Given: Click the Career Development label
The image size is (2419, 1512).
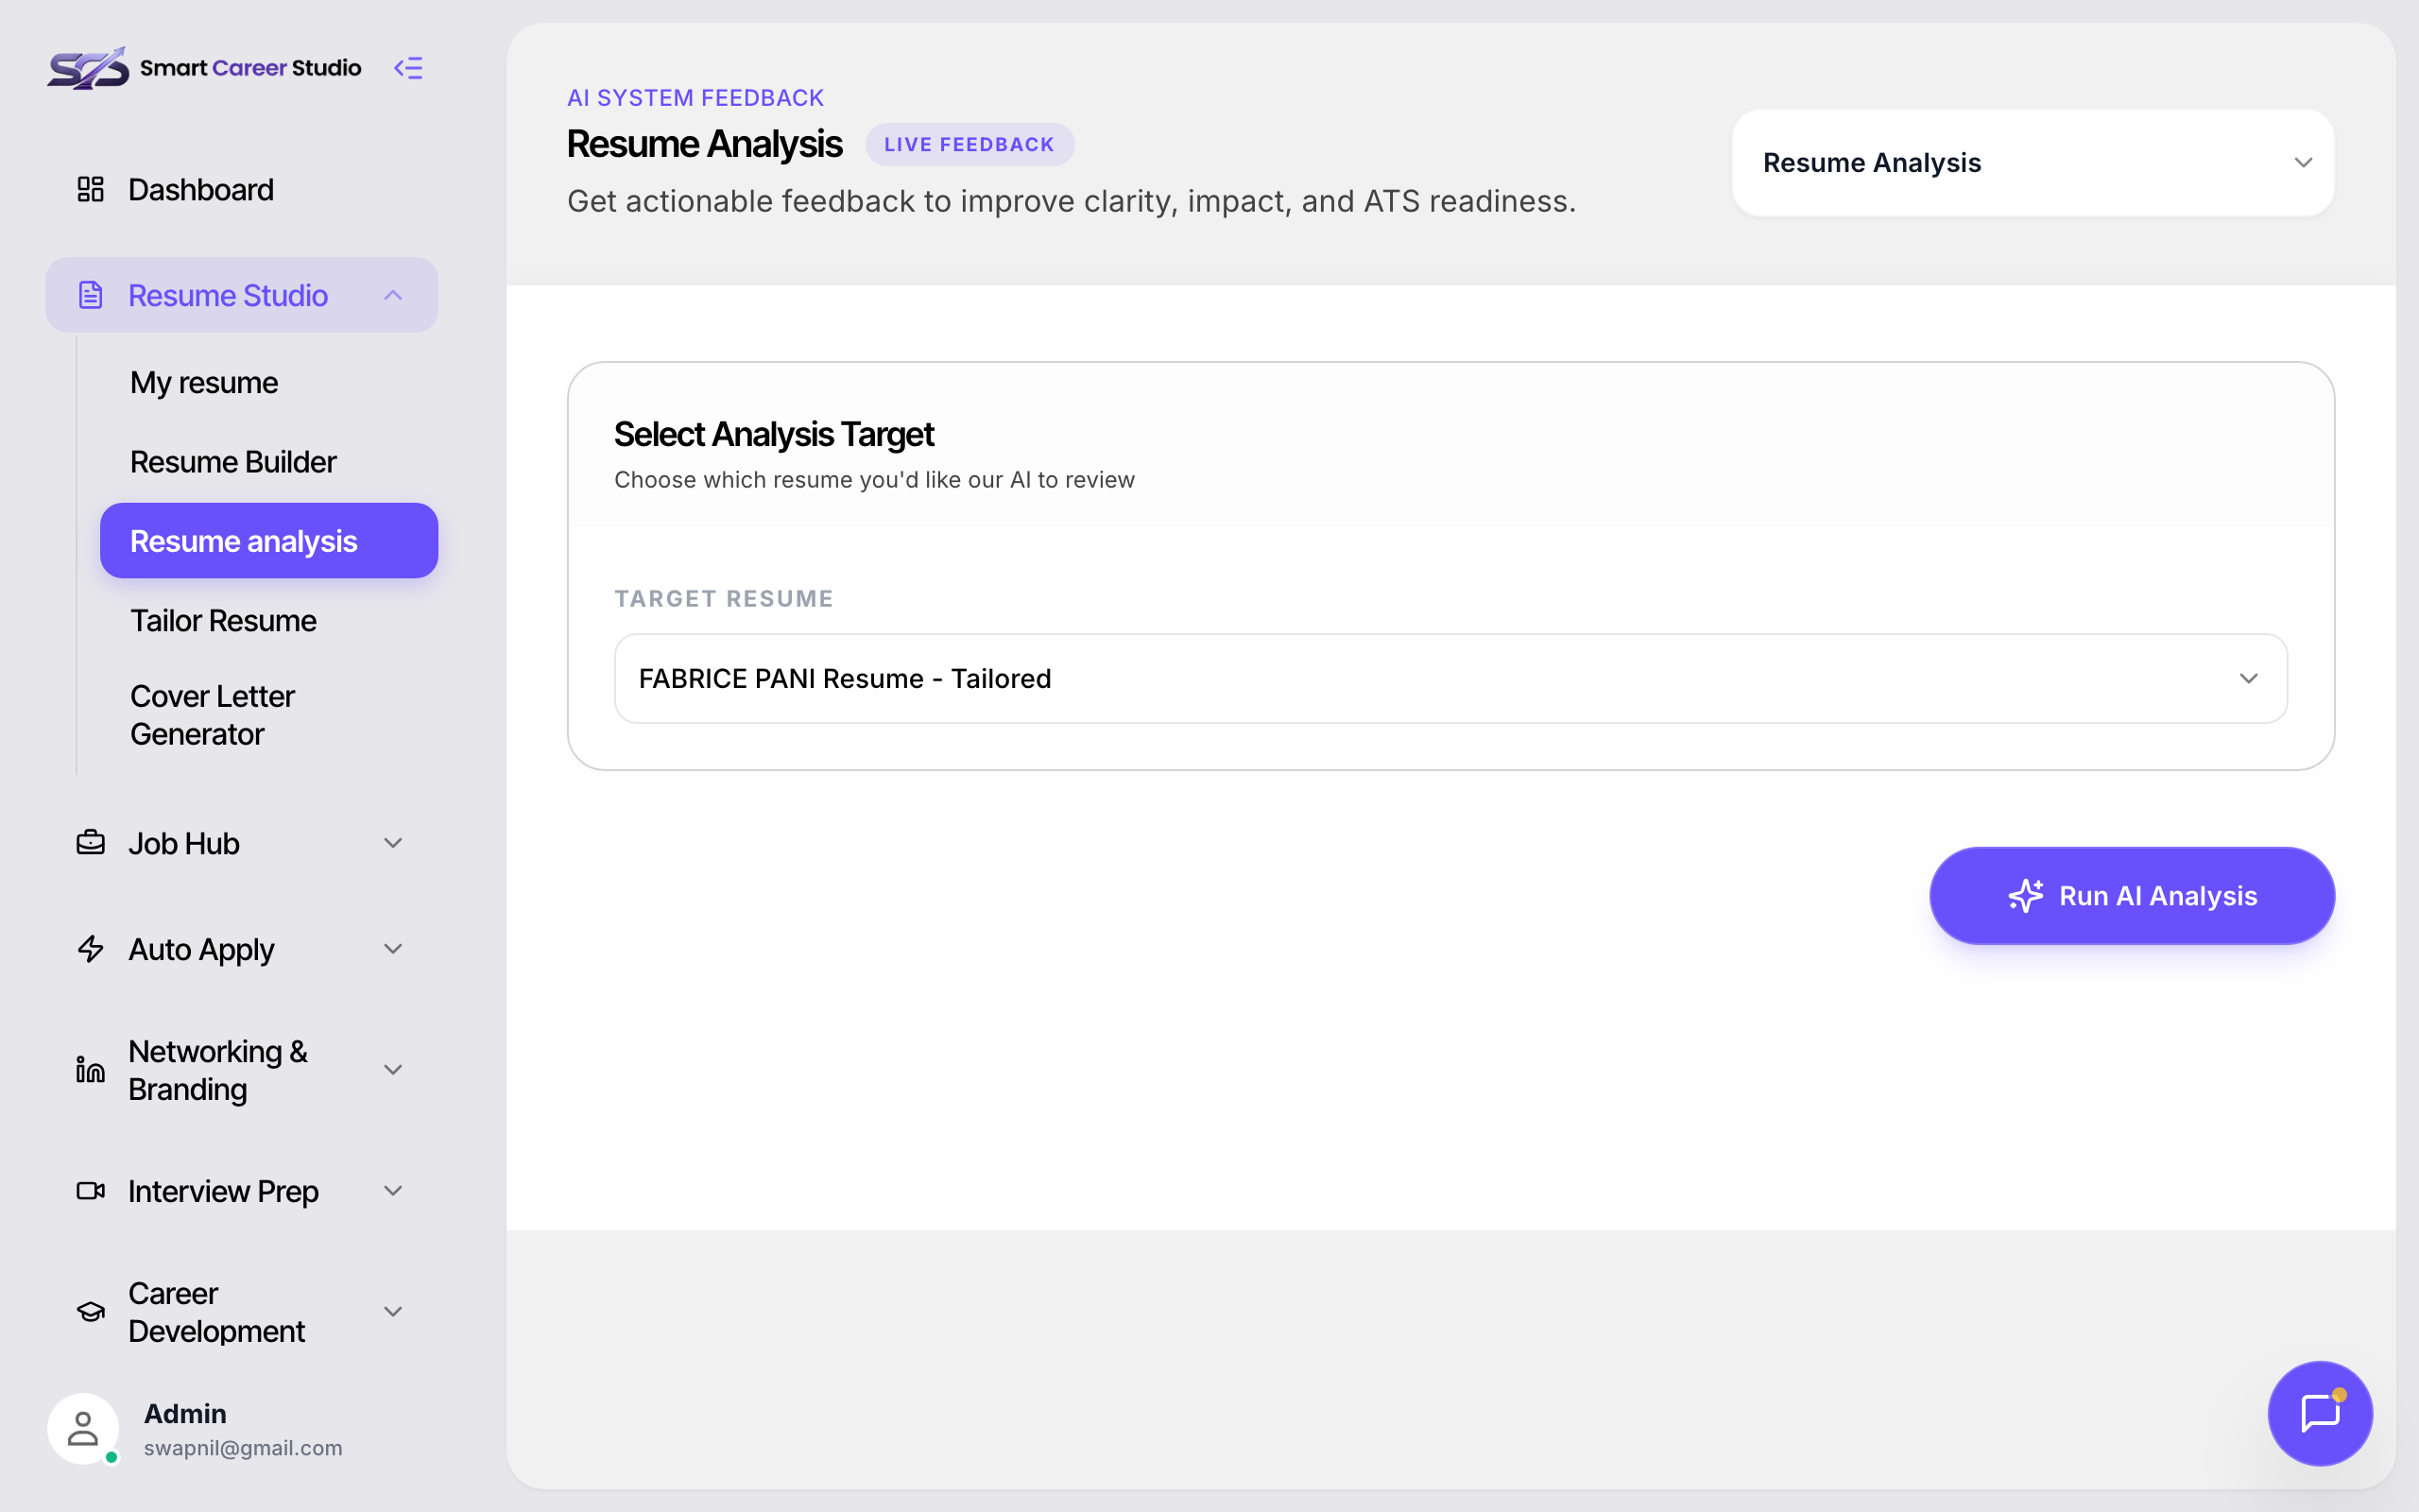Looking at the screenshot, I should tap(215, 1312).
